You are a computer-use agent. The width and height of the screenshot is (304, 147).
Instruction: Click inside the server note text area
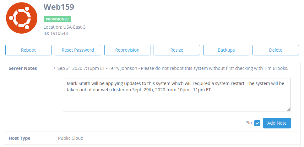[176, 95]
